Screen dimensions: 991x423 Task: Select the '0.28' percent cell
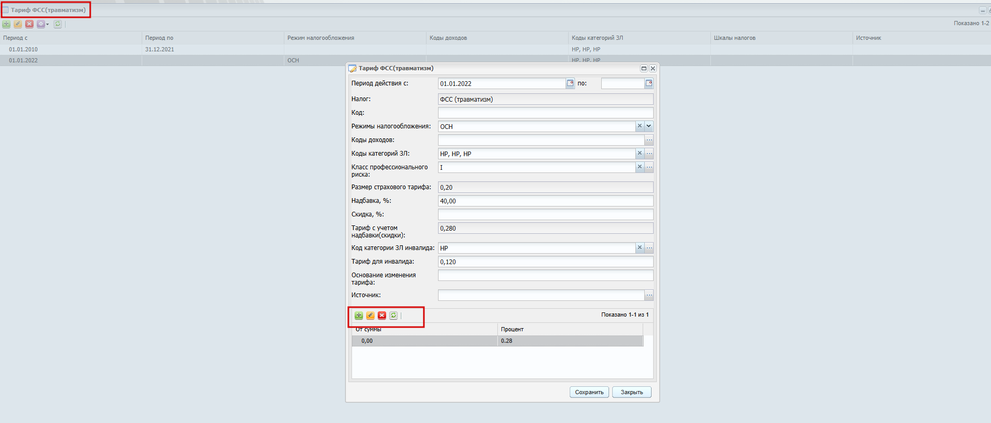click(x=570, y=341)
